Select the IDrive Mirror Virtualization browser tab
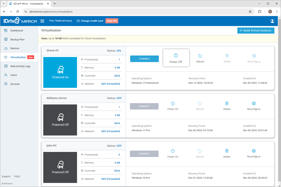The width and height of the screenshot is (281, 187). tap(29, 3)
